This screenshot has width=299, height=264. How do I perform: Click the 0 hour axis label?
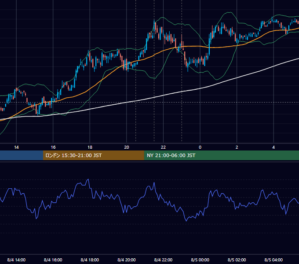coord(200,147)
